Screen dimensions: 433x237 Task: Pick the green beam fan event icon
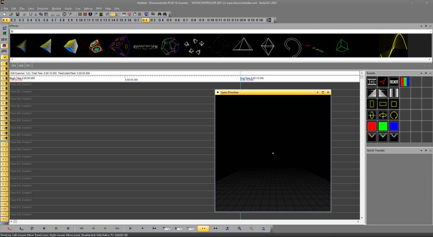[x=383, y=137]
